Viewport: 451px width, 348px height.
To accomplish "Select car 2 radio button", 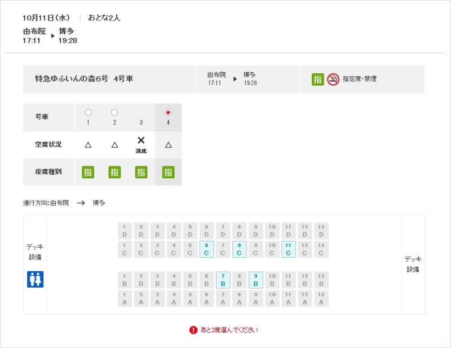I will tap(114, 112).
